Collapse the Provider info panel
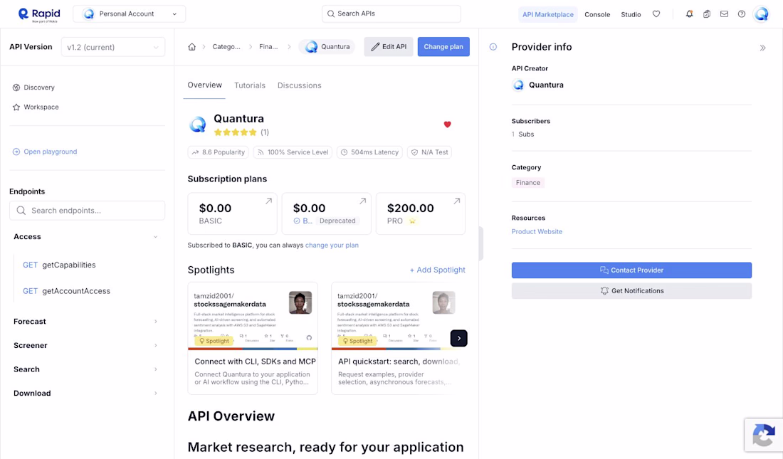 click(762, 48)
